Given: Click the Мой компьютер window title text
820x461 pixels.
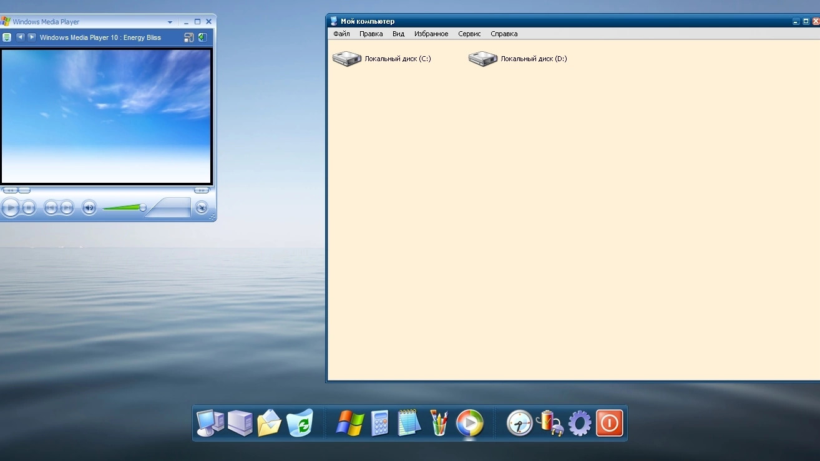Looking at the screenshot, I should coord(368,21).
